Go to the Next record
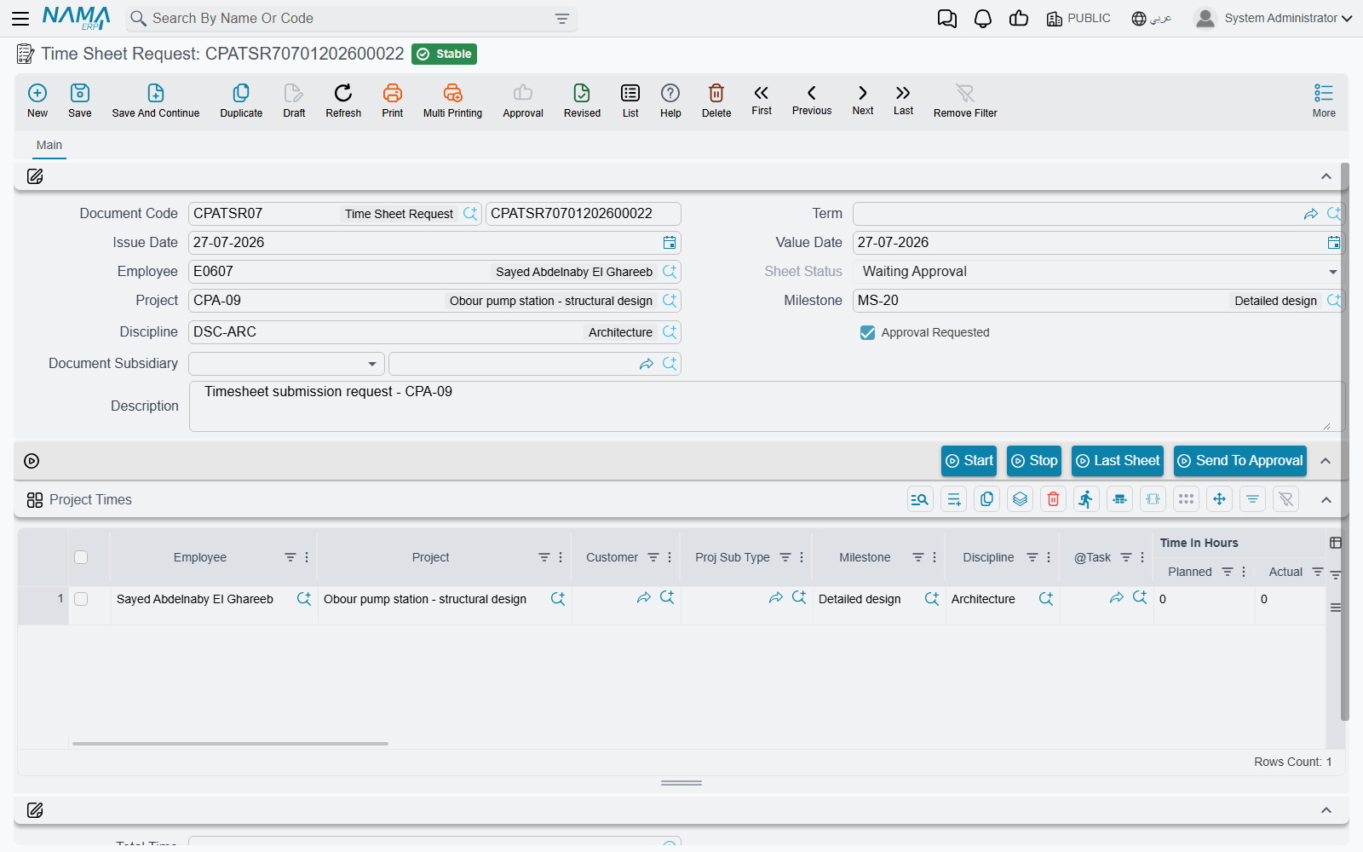1363x852 pixels. 863,100
